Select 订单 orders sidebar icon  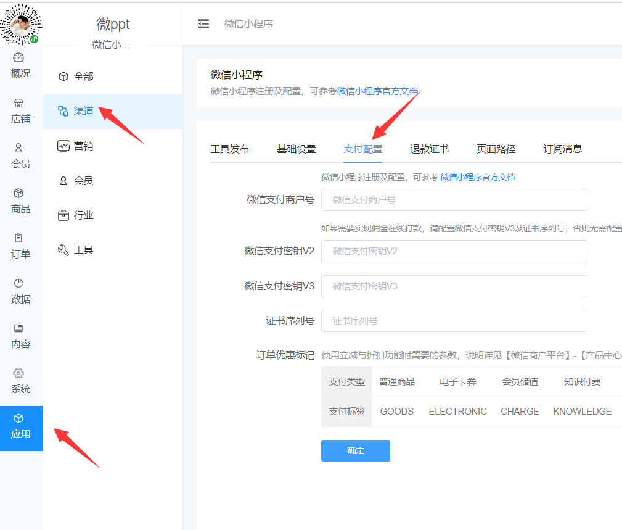click(18, 238)
